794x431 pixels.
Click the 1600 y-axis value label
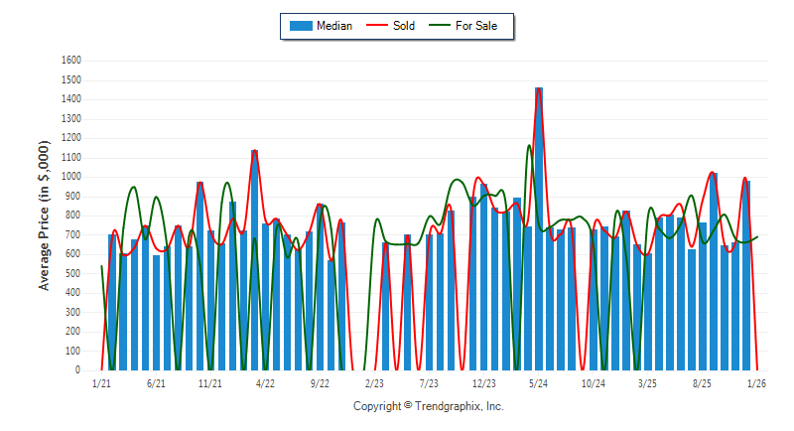pos(71,61)
